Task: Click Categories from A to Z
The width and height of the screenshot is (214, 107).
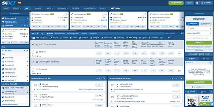Action: [10, 105]
